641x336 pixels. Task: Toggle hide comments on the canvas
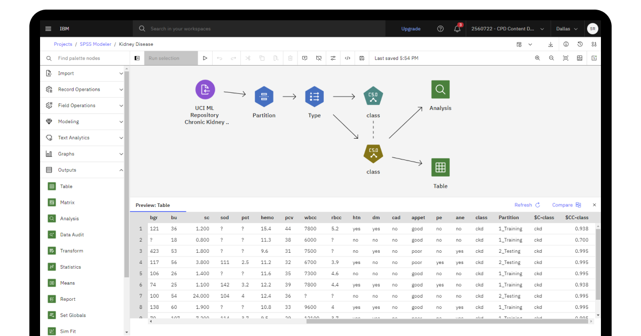point(319,58)
